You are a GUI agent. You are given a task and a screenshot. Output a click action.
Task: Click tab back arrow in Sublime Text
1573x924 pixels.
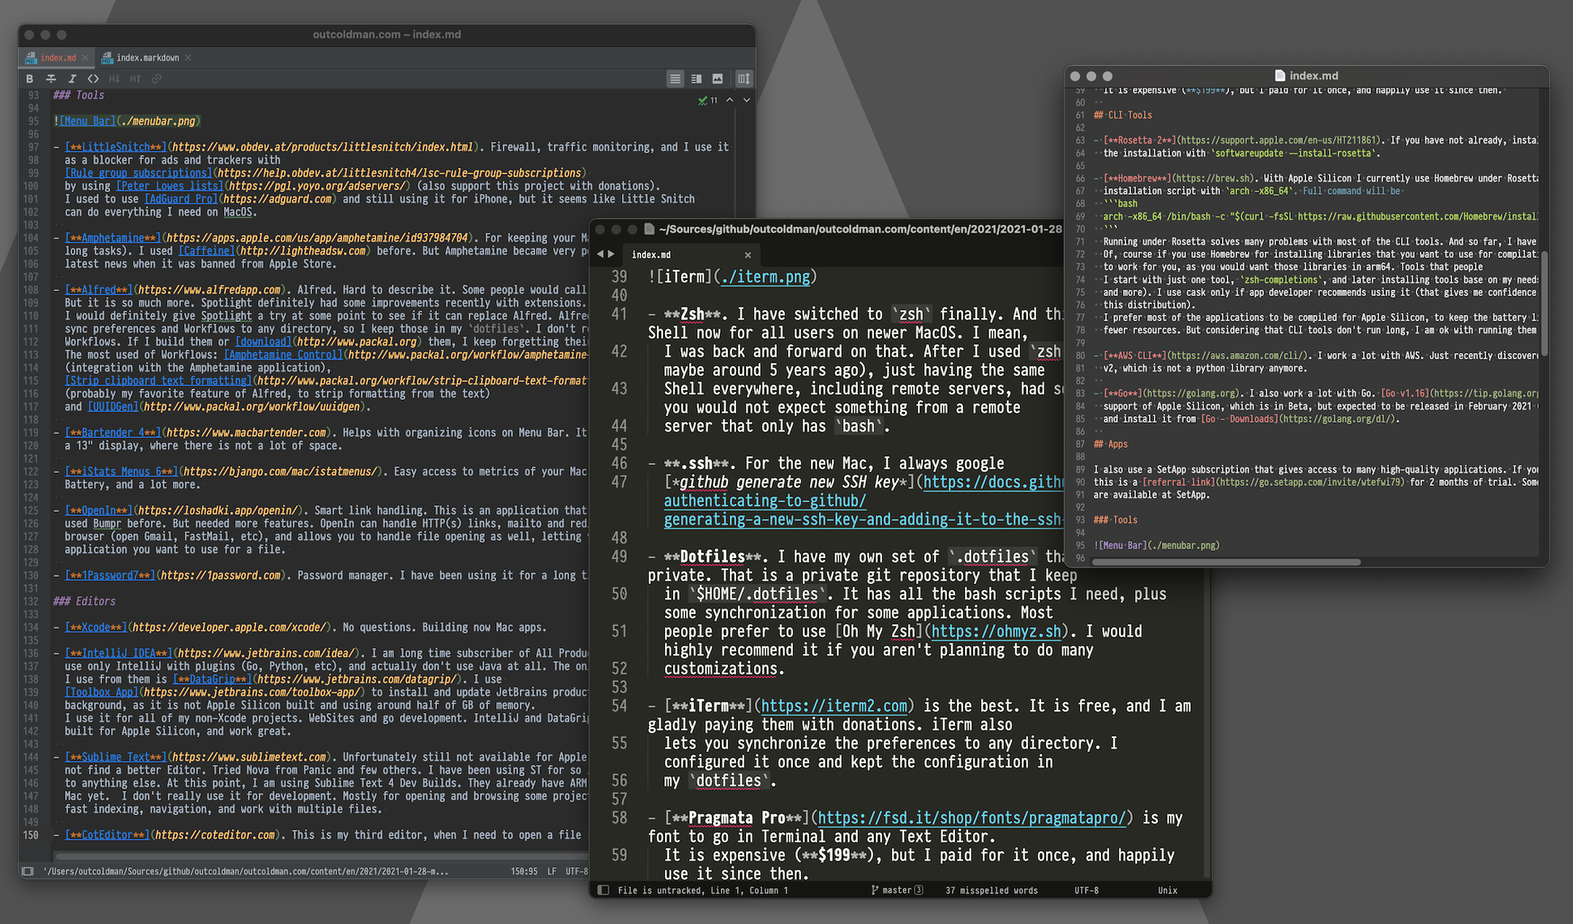601,254
